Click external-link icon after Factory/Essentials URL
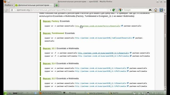Screen dimensions: 170x95 (x=122, y=26)
